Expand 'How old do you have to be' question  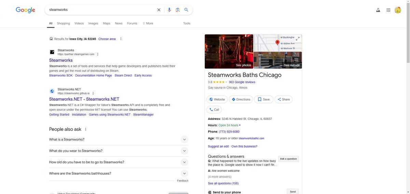tap(184, 162)
